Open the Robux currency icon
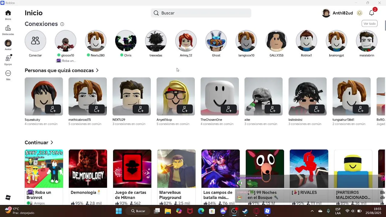Viewport: 386px width, 217px height. (359, 13)
